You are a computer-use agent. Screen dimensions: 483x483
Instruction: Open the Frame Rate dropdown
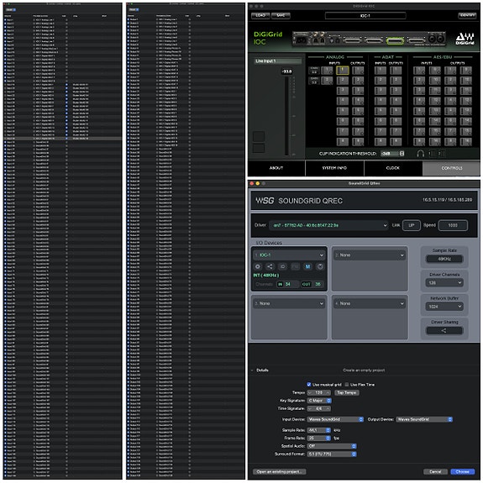point(319,438)
